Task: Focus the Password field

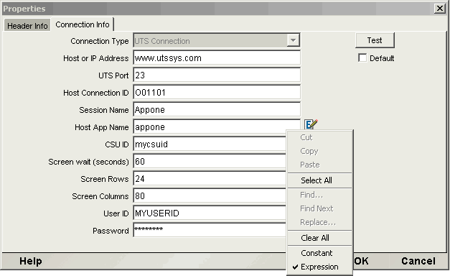Action: pos(210,230)
